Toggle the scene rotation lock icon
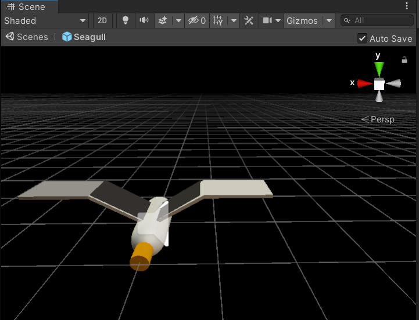 click(404, 60)
